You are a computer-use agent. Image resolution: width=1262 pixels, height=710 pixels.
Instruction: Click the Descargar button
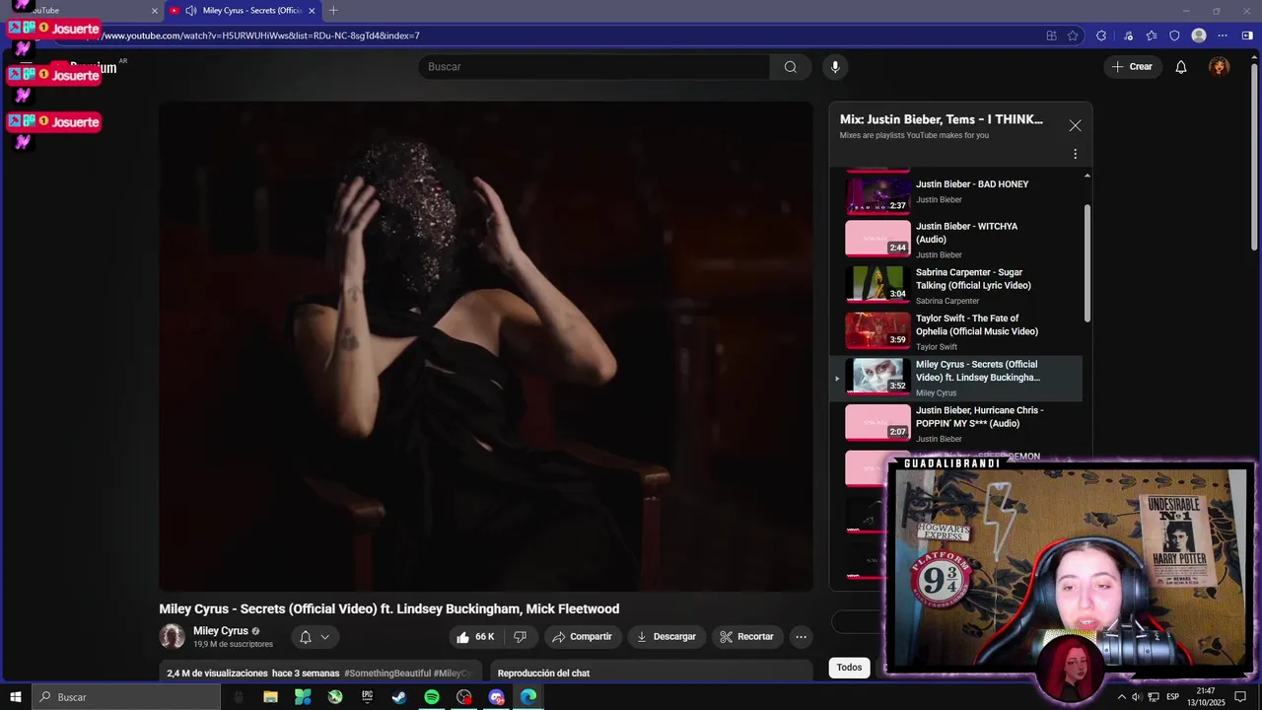click(x=666, y=637)
